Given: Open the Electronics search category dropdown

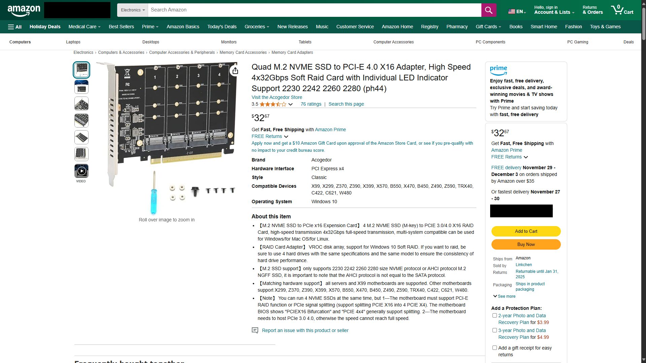Looking at the screenshot, I should pyautogui.click(x=133, y=10).
